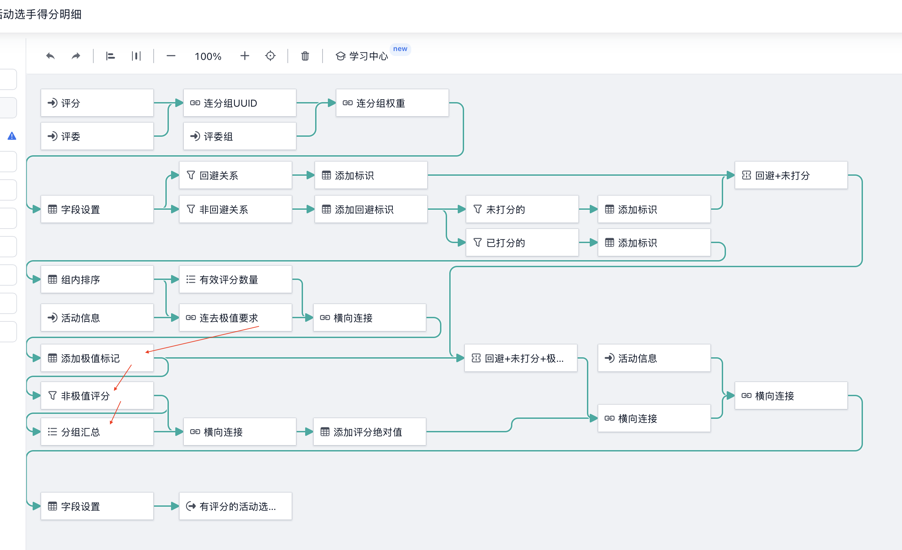Zoom out with the minus icon
This screenshot has height=550, width=902.
pos(171,56)
